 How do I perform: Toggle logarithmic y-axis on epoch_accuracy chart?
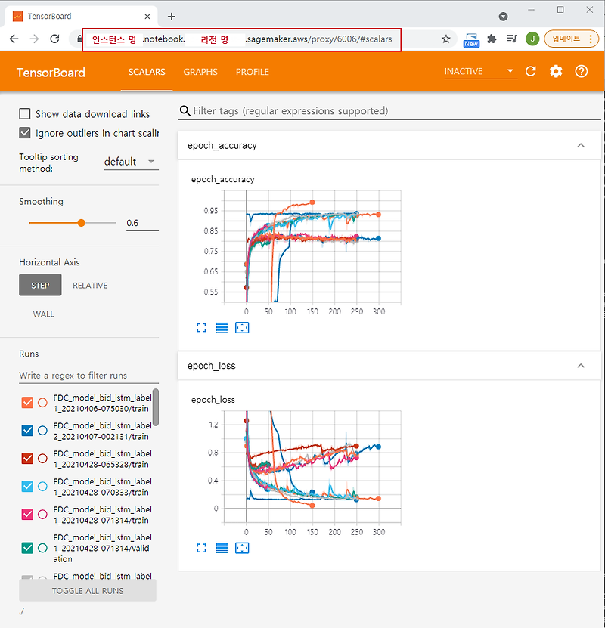(x=222, y=327)
